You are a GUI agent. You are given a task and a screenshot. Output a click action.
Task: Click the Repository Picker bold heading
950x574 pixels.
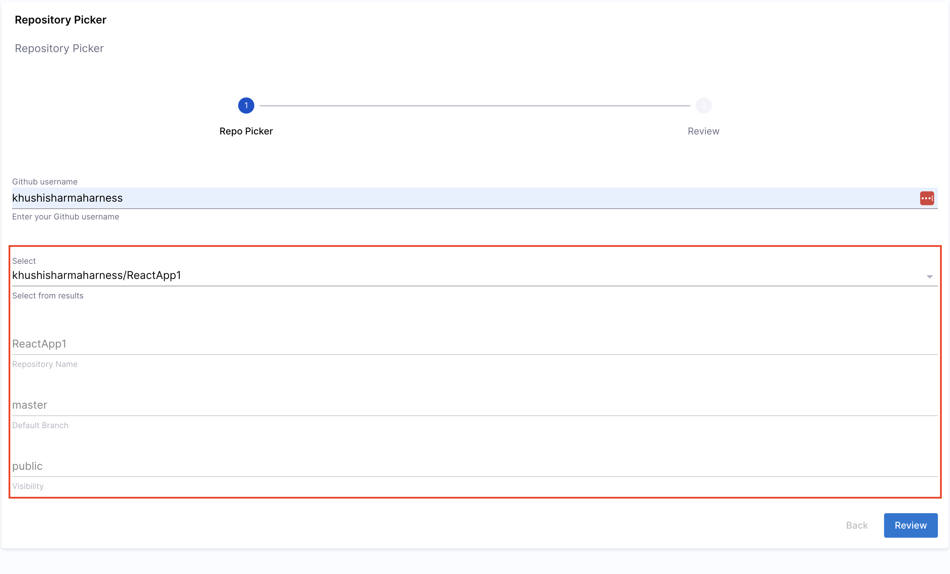[x=61, y=19]
